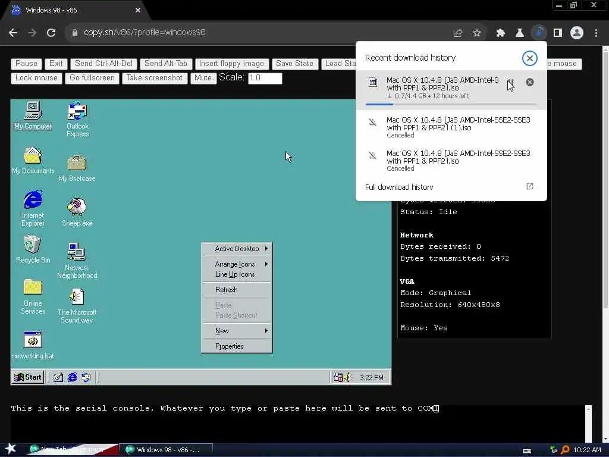Close the Windows 98 - v86 tab
This screenshot has width=609, height=457.
tap(138, 11)
